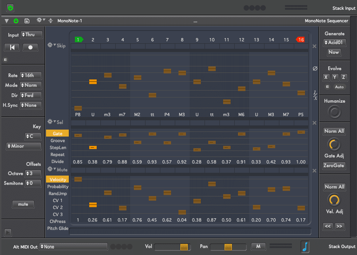357x255 pixels.
Task: Open the Mode Norm dropdown
Action: point(31,85)
